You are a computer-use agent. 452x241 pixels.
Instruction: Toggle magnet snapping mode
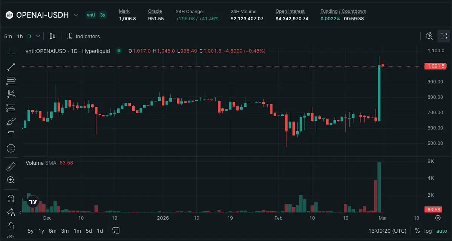(11, 199)
